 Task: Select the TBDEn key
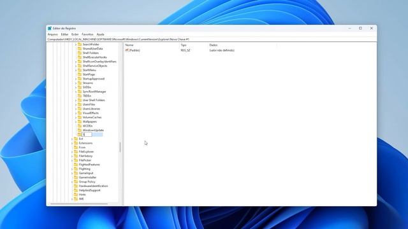point(87,96)
